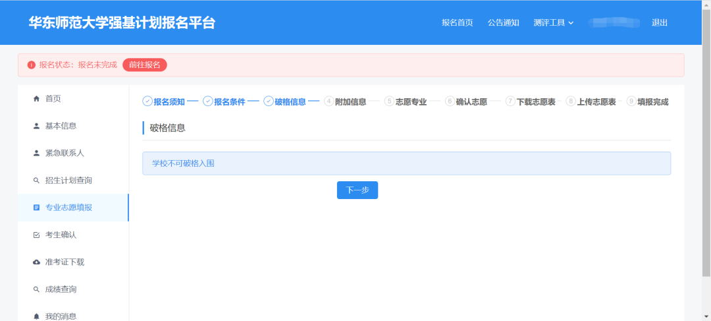
Task: Click the magnifier icon beside 成绩查询
Action: [x=36, y=289]
